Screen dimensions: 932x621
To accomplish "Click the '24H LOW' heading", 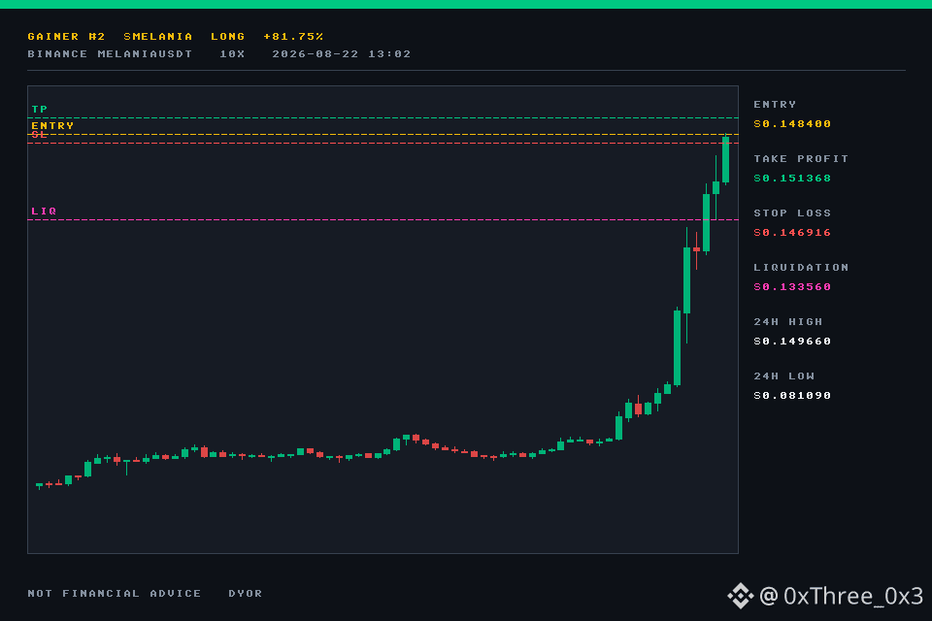I will [x=783, y=376].
